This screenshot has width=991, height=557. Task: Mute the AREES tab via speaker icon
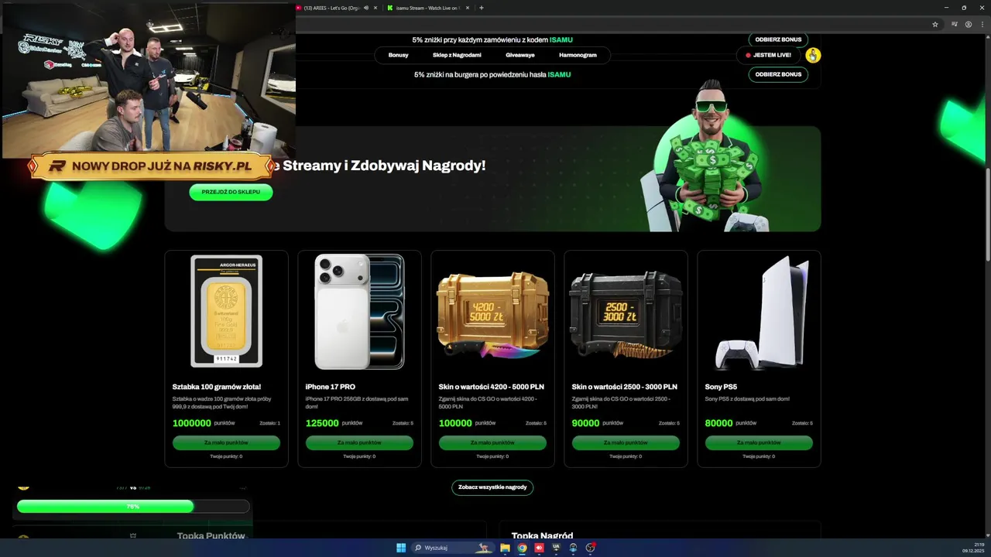coord(366,8)
